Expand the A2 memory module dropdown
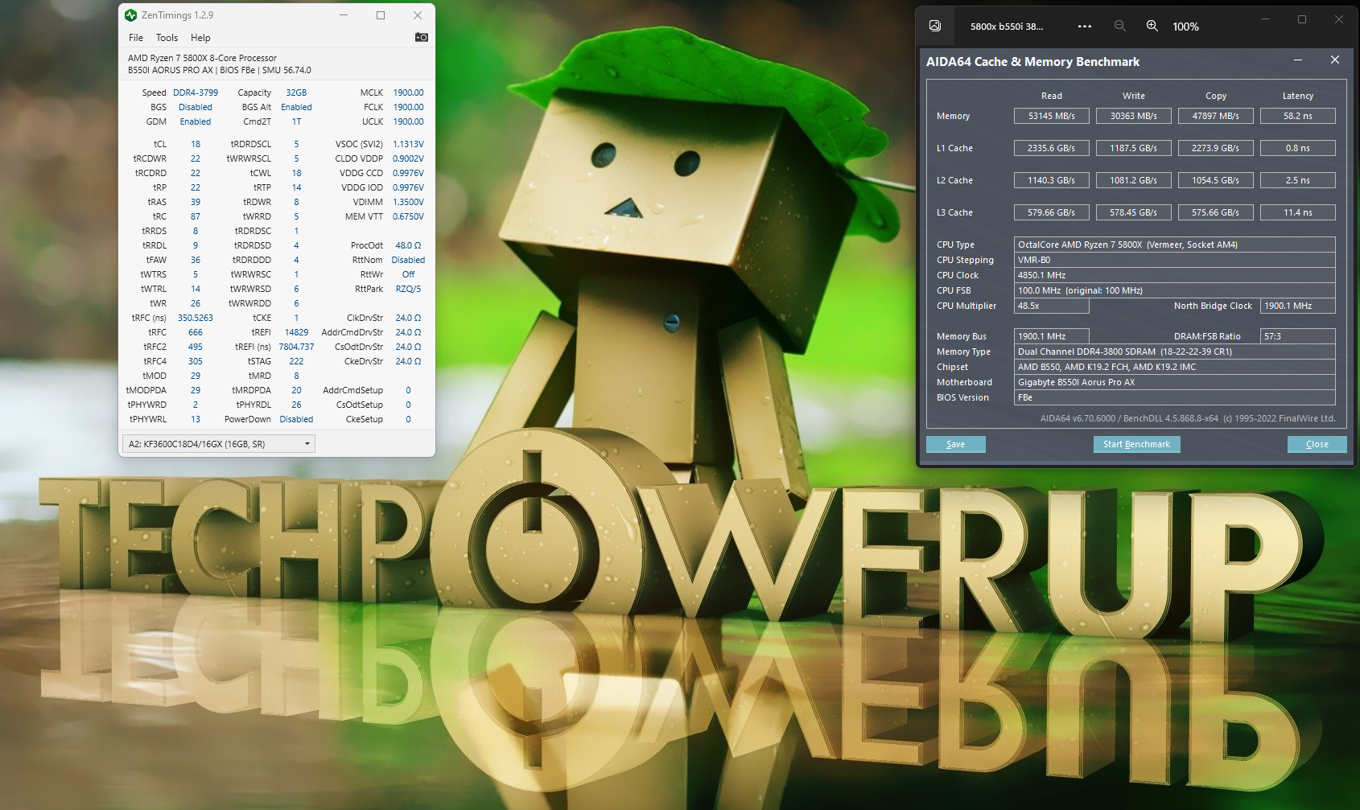1360x810 pixels. point(218,444)
